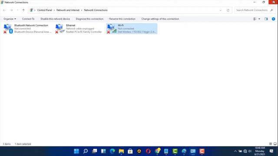This screenshot has width=278, height=156.
Task: Click the volume tray icon
Action: click(250, 151)
